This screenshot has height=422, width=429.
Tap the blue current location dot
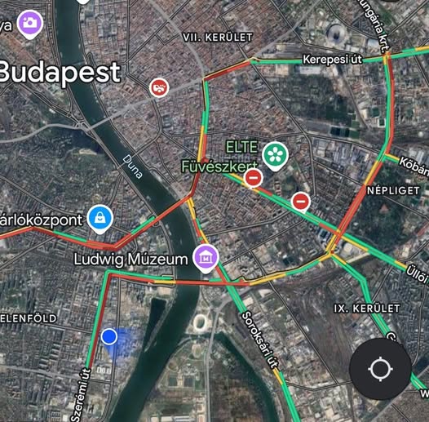[109, 336]
